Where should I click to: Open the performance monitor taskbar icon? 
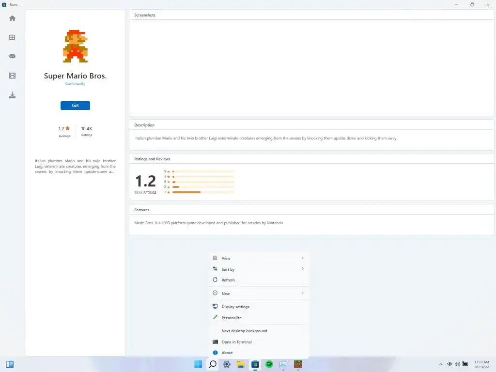click(x=283, y=364)
